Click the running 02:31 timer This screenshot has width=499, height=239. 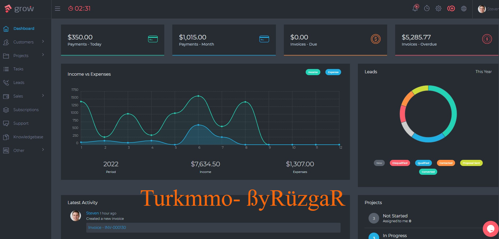79,9
